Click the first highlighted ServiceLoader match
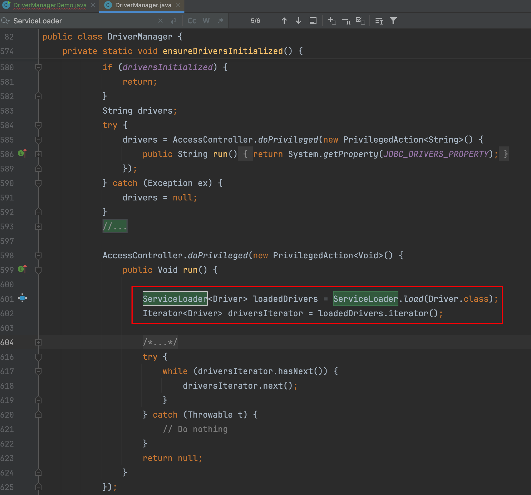This screenshot has height=495, width=531. (x=175, y=299)
